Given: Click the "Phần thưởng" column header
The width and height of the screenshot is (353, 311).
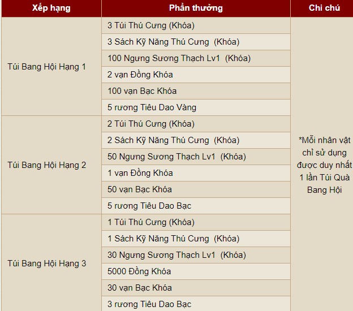Looking at the screenshot, I should click(x=196, y=8).
